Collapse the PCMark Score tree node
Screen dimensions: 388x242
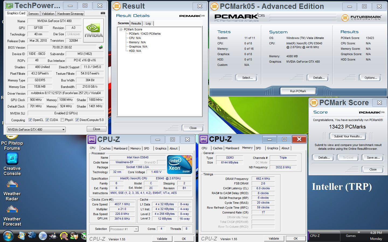(x=121, y=29)
